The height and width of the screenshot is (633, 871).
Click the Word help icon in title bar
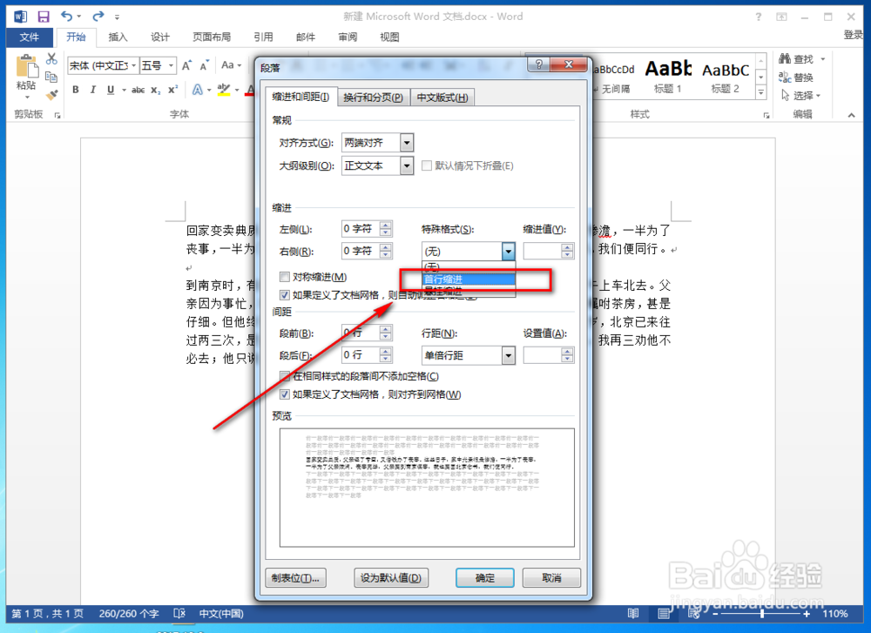pos(759,17)
